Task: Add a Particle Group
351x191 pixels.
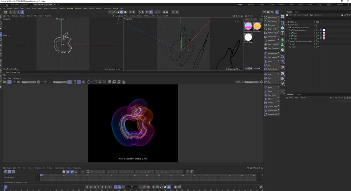Action: [271, 33]
